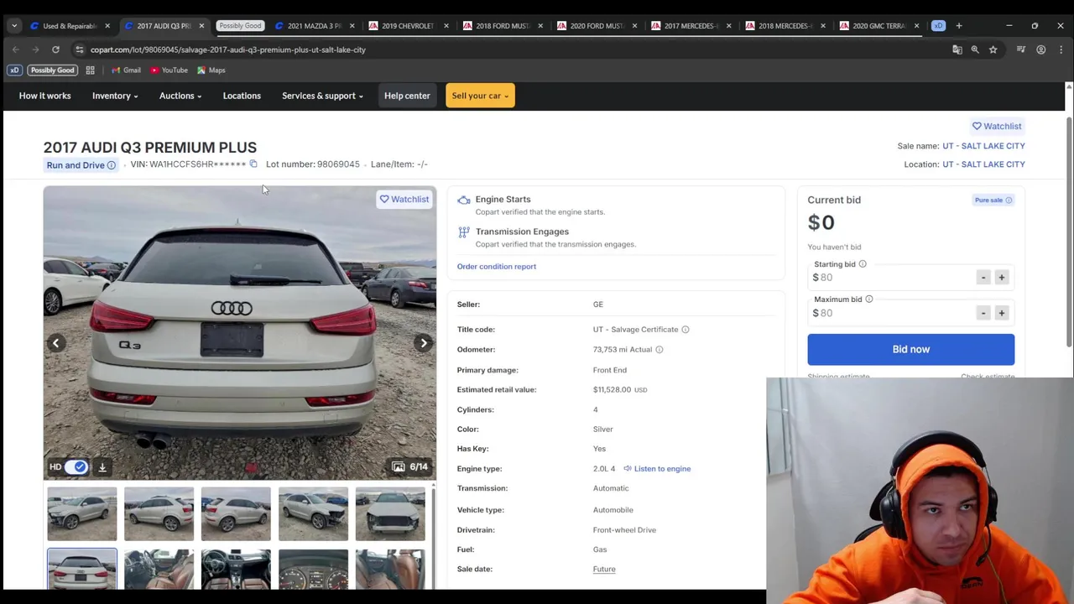Screen dimensions: 1074x604
Task: Switch to the 2019 Chevrolet tab
Action: [x=408, y=26]
